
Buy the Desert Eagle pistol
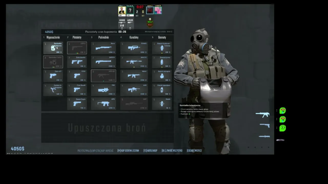click(x=77, y=104)
